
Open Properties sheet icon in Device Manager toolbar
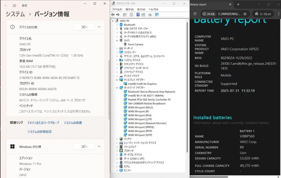(x=131, y=15)
